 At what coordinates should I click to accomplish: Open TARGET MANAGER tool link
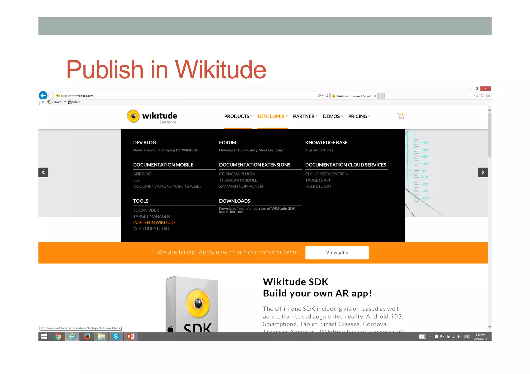[x=151, y=216]
